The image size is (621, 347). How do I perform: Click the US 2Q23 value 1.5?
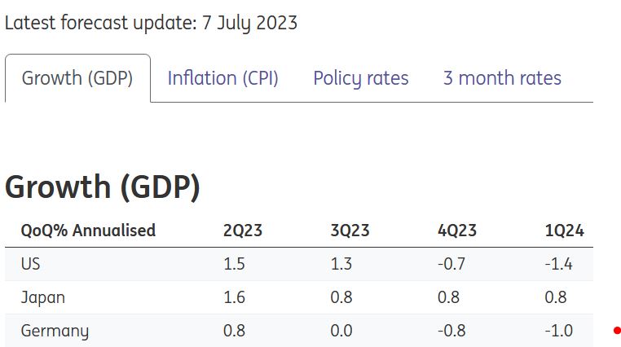[234, 265]
